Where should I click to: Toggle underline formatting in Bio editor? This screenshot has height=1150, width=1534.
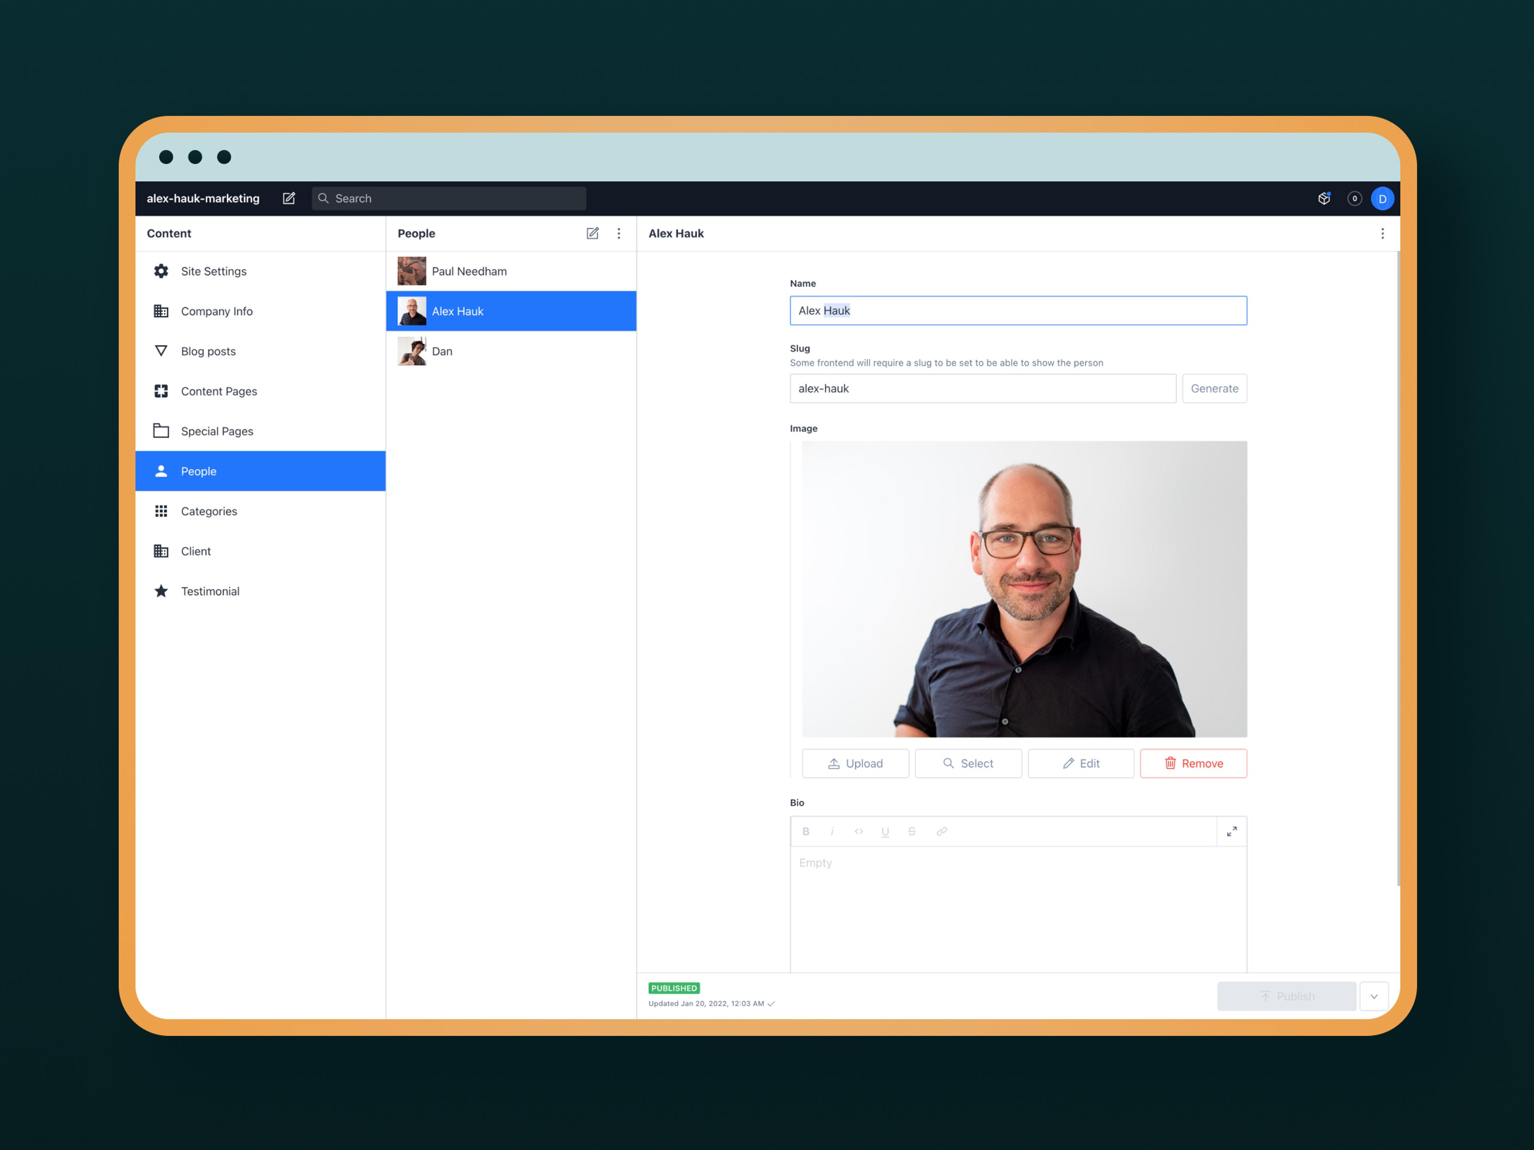click(x=885, y=831)
